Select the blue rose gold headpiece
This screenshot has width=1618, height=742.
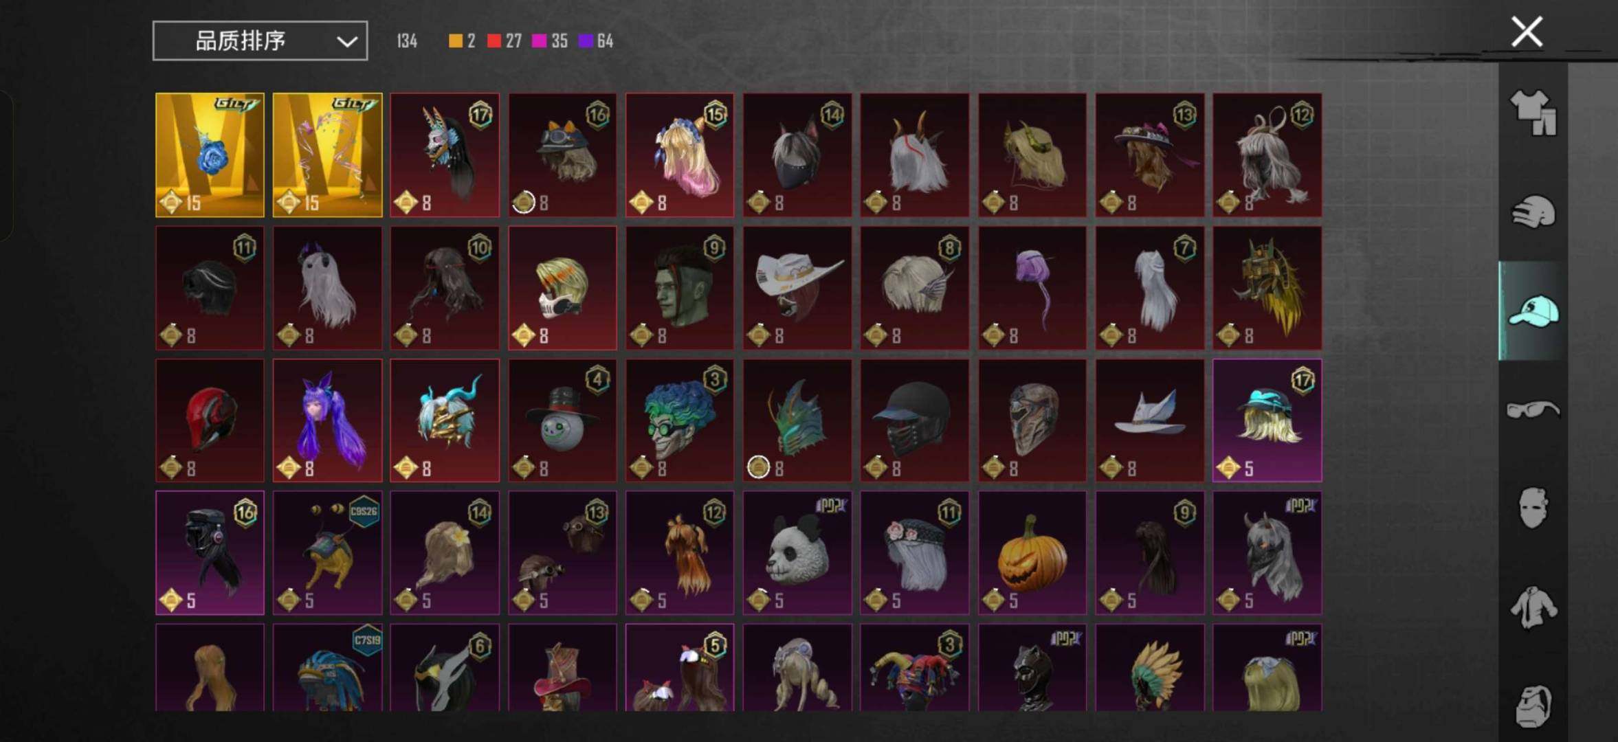pyautogui.click(x=210, y=155)
